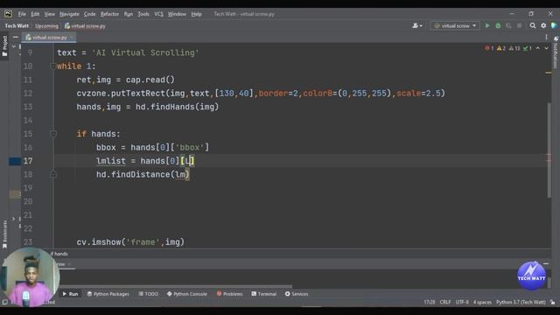The image size is (560, 315).
Task: Open the TODO tool window
Action: click(149, 294)
